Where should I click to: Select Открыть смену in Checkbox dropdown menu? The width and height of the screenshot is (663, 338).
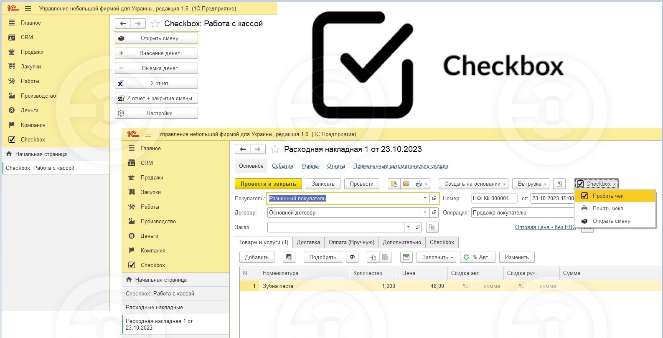[x=615, y=221]
